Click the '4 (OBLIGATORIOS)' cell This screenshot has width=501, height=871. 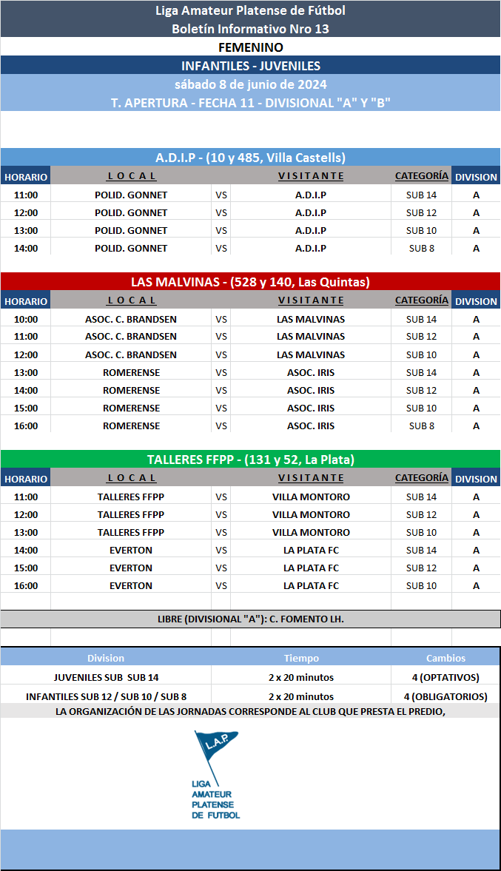point(445,696)
